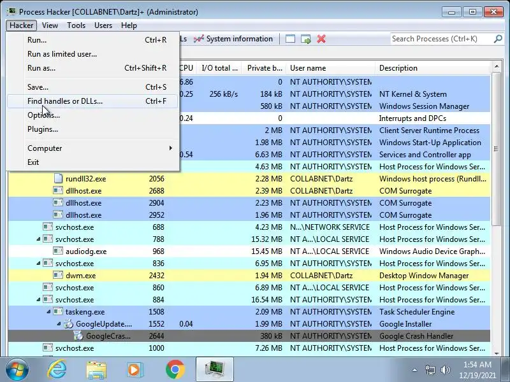Sort by CPU column header

186,68
